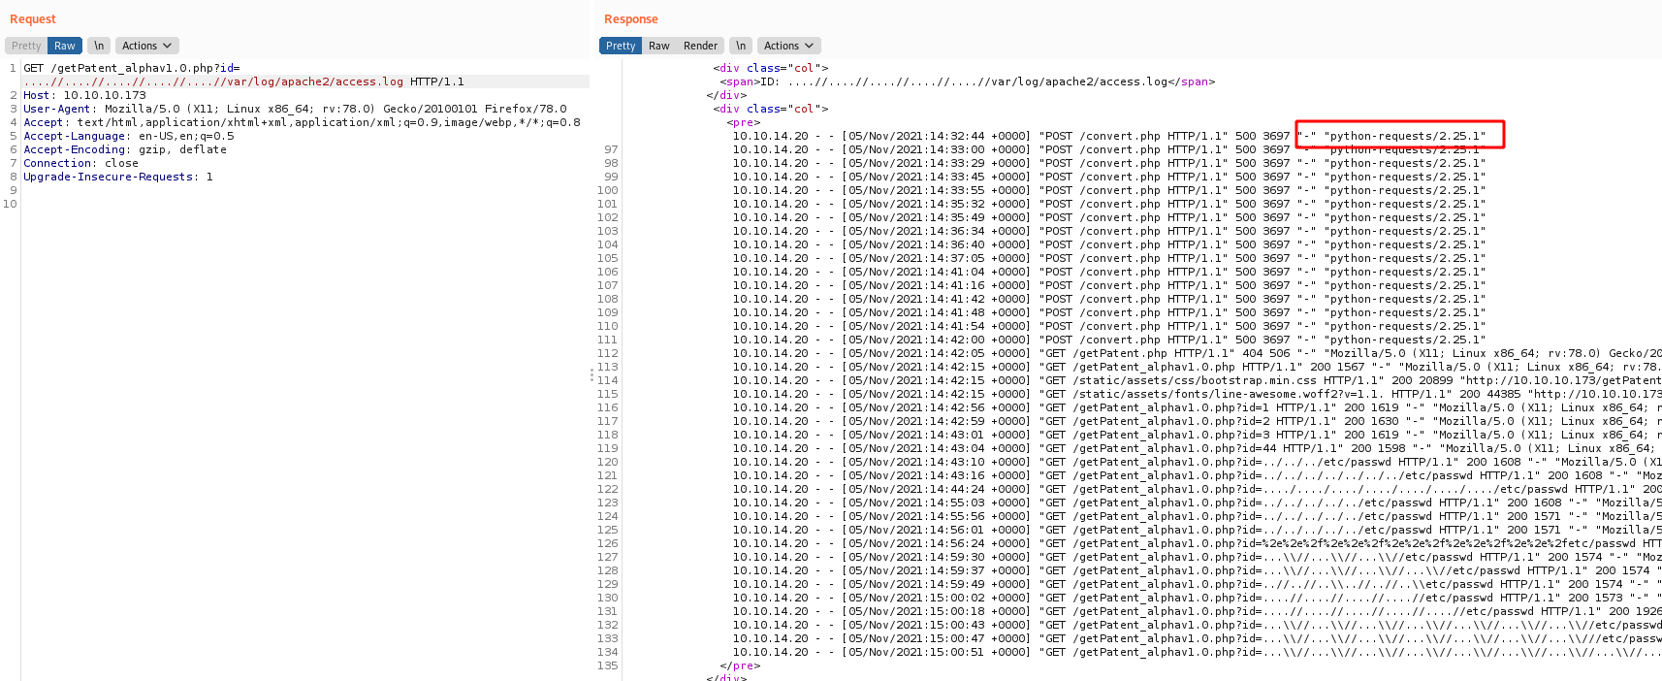
Task: Click line number 135 in response gutter
Action: coord(608,665)
